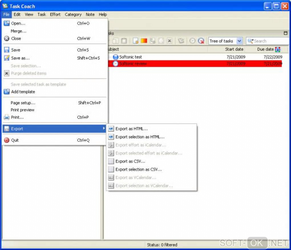291x250 pixels.
Task: Open the Edit menu
Action: pos(17,15)
